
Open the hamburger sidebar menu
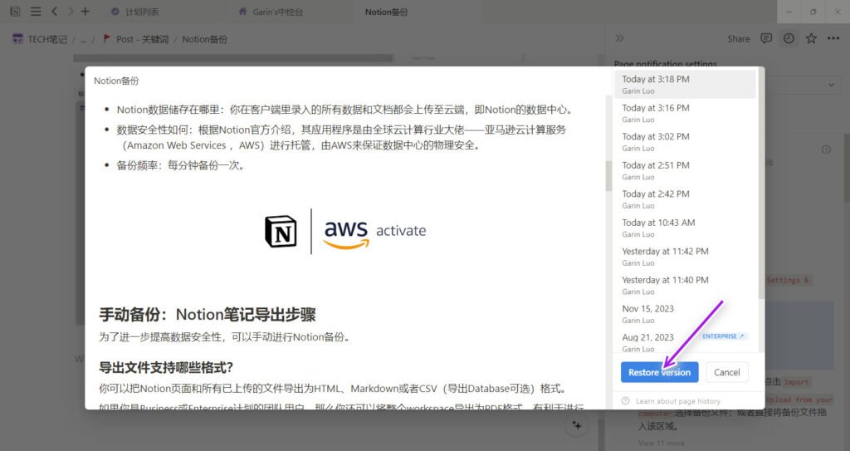coord(36,12)
